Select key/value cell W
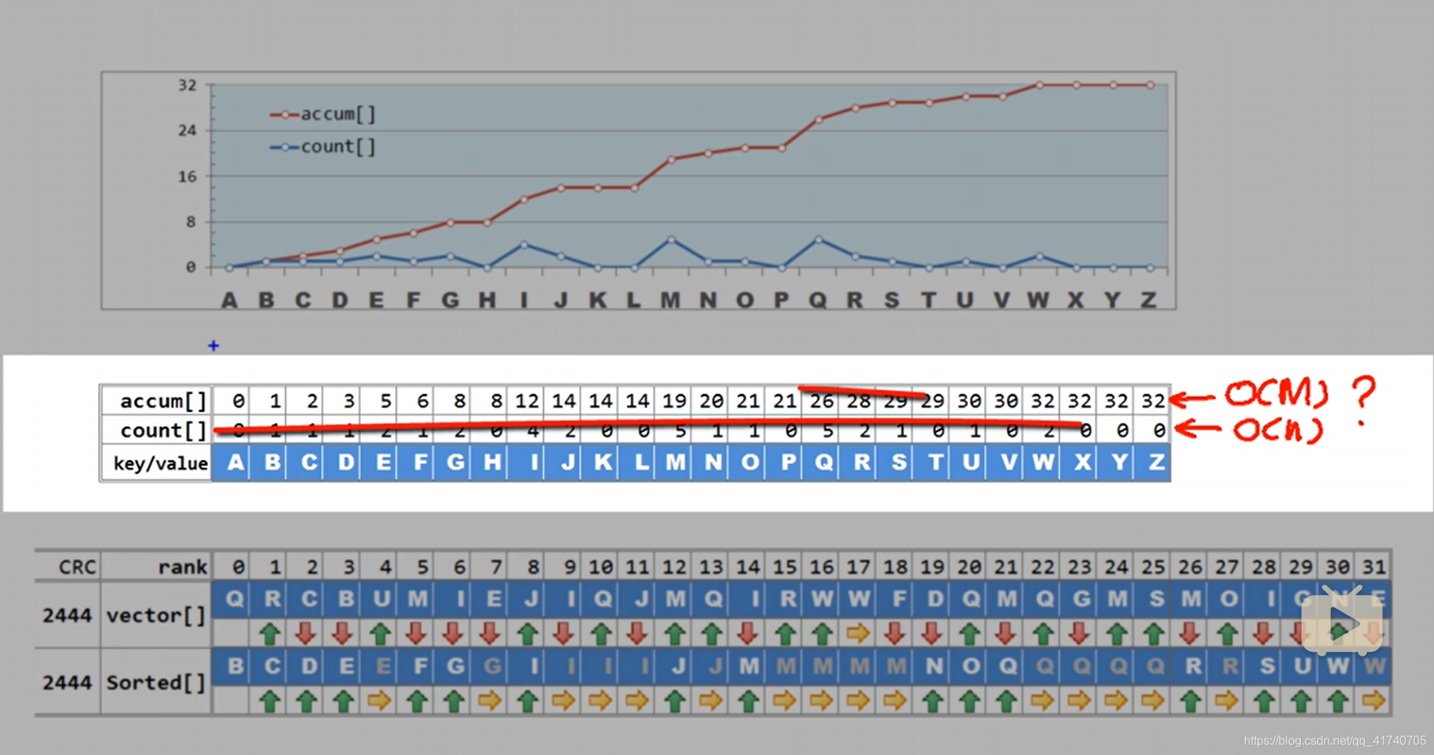Viewport: 1434px width, 755px height. [1042, 463]
